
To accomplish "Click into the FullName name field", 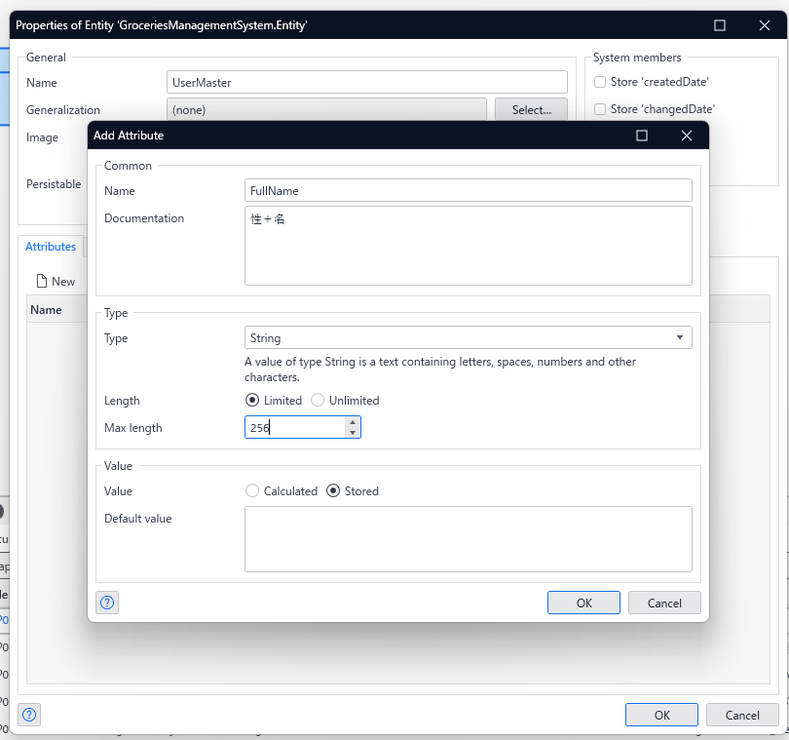I will [468, 190].
